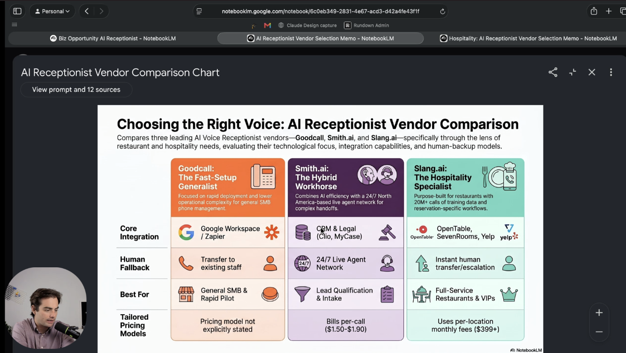Image resolution: width=626 pixels, height=353 pixels.
Task: Open the Gmail bookmark icon
Action: click(x=268, y=25)
